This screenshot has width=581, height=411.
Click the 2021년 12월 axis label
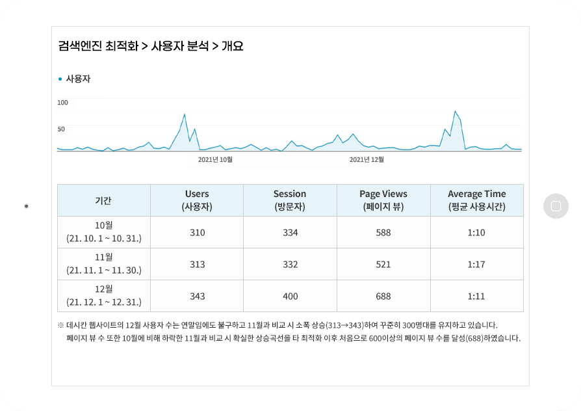point(367,159)
